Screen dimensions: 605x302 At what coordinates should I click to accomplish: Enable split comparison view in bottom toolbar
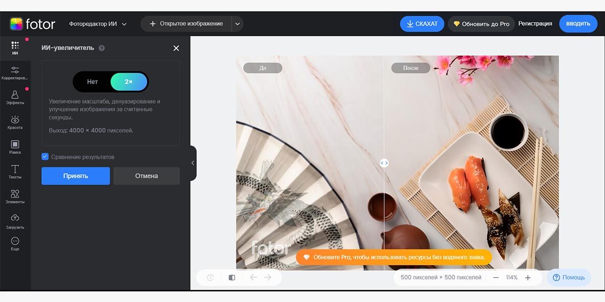pos(231,277)
